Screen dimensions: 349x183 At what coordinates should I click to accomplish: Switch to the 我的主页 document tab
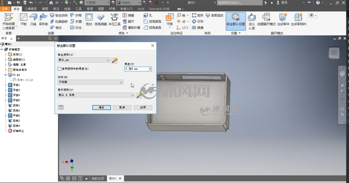[x=98, y=179]
